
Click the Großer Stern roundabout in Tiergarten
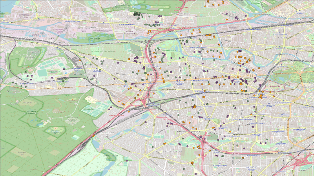[299, 73]
